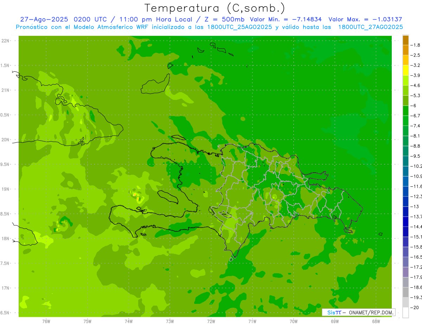The height and width of the screenshot is (326, 422).
Task: Click the '-17.2' colorbar value
Action: [x=417, y=267]
